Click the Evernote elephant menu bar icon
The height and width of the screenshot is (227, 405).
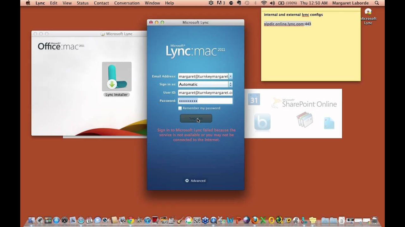[239, 3]
